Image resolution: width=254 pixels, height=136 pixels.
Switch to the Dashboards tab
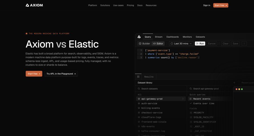coord(172,37)
